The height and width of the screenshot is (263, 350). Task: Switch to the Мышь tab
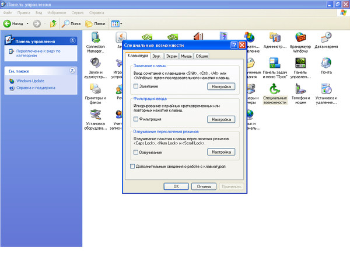186,56
